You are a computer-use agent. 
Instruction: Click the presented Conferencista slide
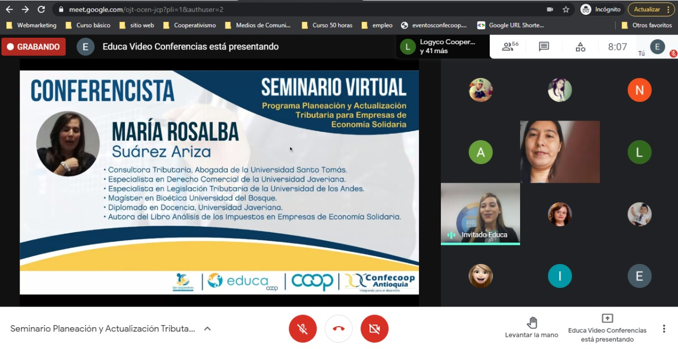click(x=219, y=182)
